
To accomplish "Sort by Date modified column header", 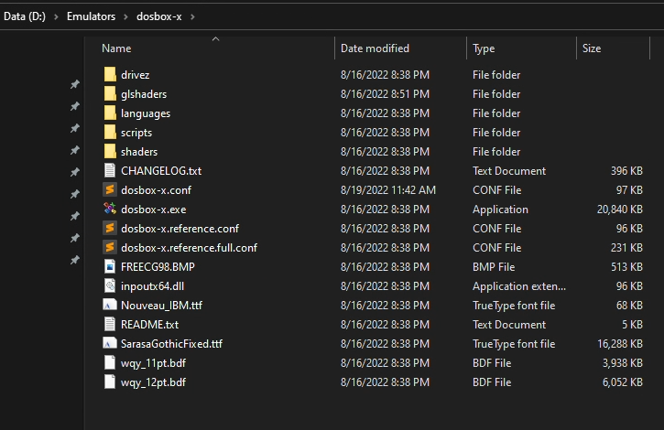I will (x=375, y=48).
